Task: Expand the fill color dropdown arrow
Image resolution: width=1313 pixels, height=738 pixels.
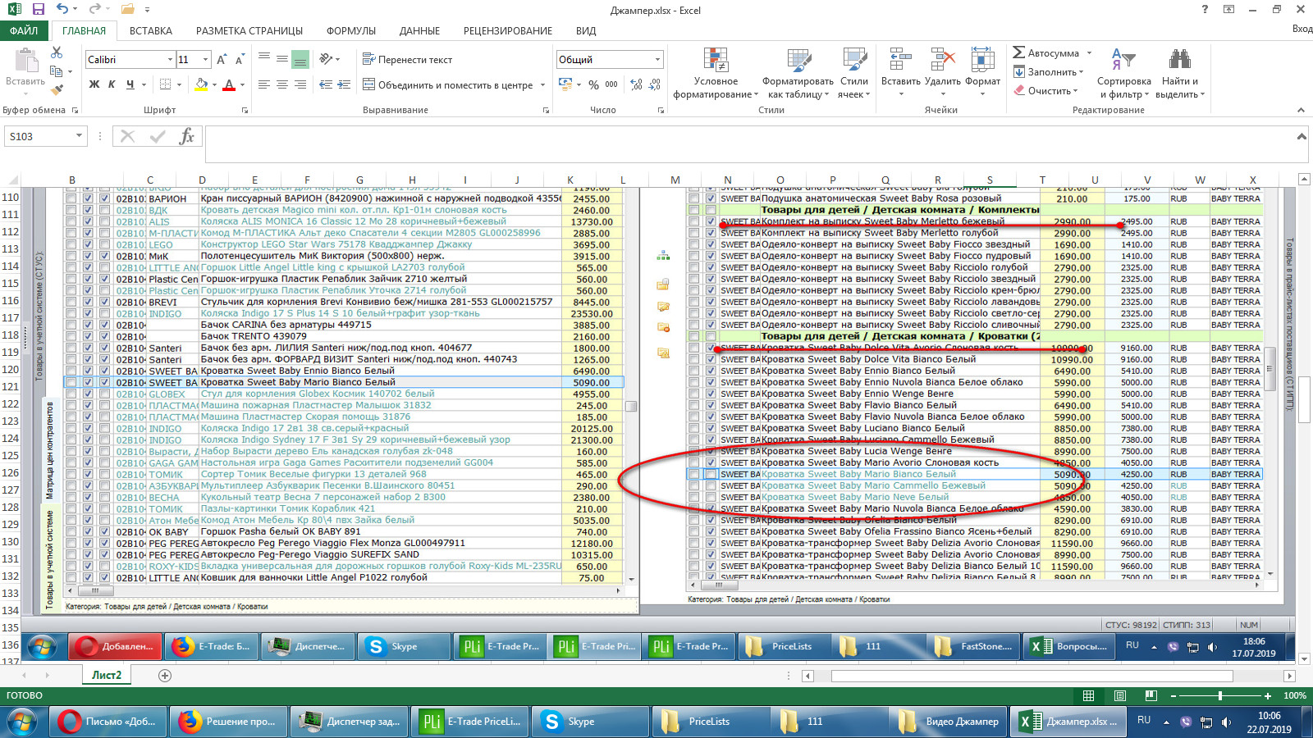Action: (x=214, y=84)
